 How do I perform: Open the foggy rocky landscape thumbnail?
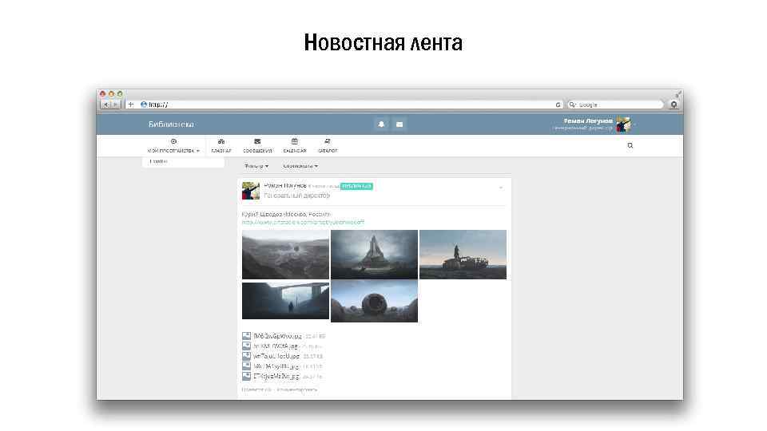coord(285,255)
